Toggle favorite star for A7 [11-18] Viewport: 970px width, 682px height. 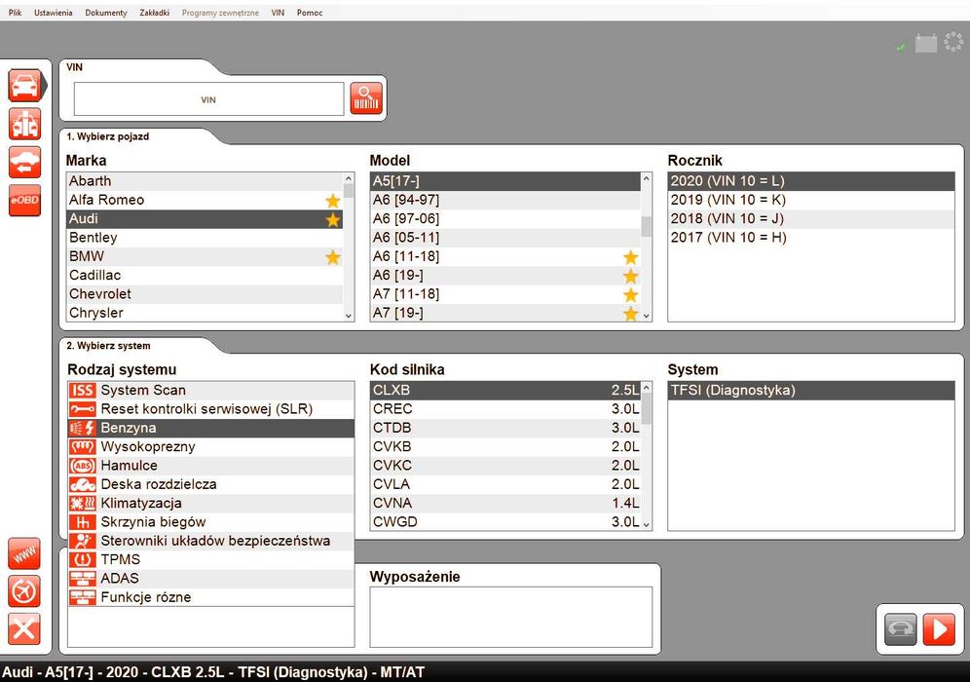coord(630,294)
